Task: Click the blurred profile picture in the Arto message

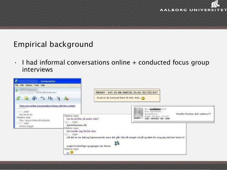Action: point(138,113)
